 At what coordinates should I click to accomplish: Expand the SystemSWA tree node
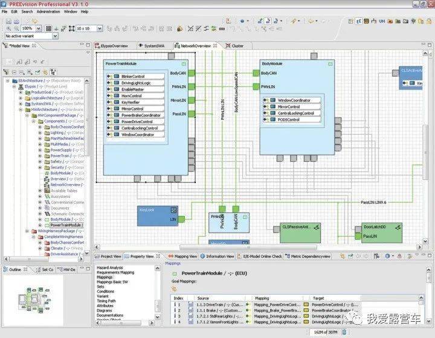(21, 104)
